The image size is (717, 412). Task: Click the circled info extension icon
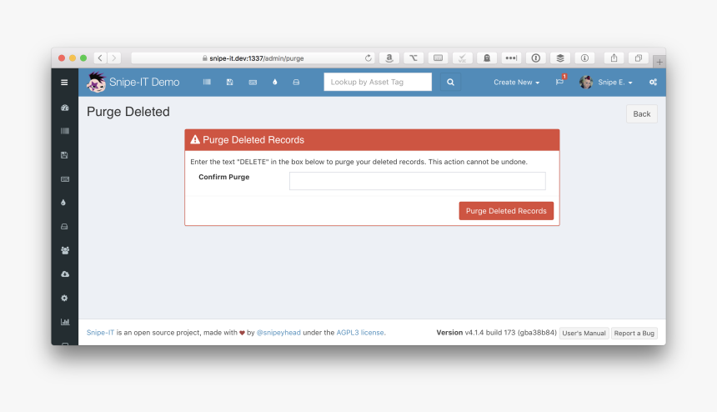point(584,58)
